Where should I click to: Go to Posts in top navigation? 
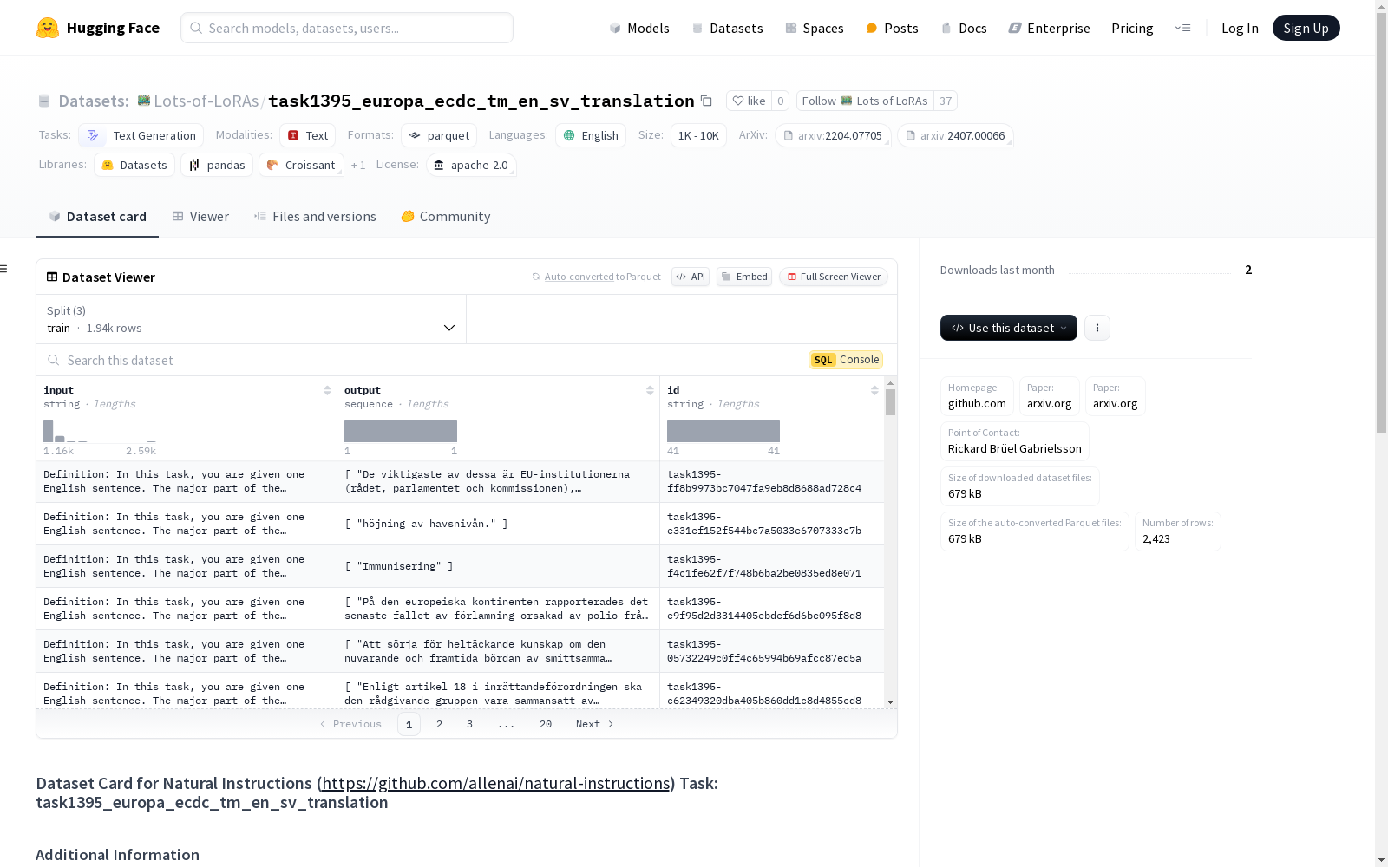[x=892, y=28]
